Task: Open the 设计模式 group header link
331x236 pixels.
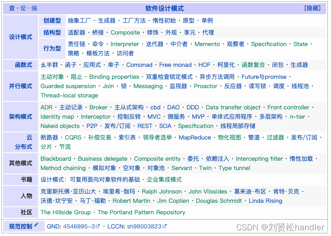Action: point(20,37)
